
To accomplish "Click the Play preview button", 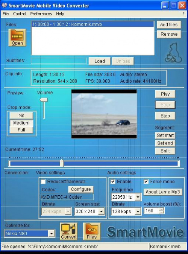I will click(165, 94).
